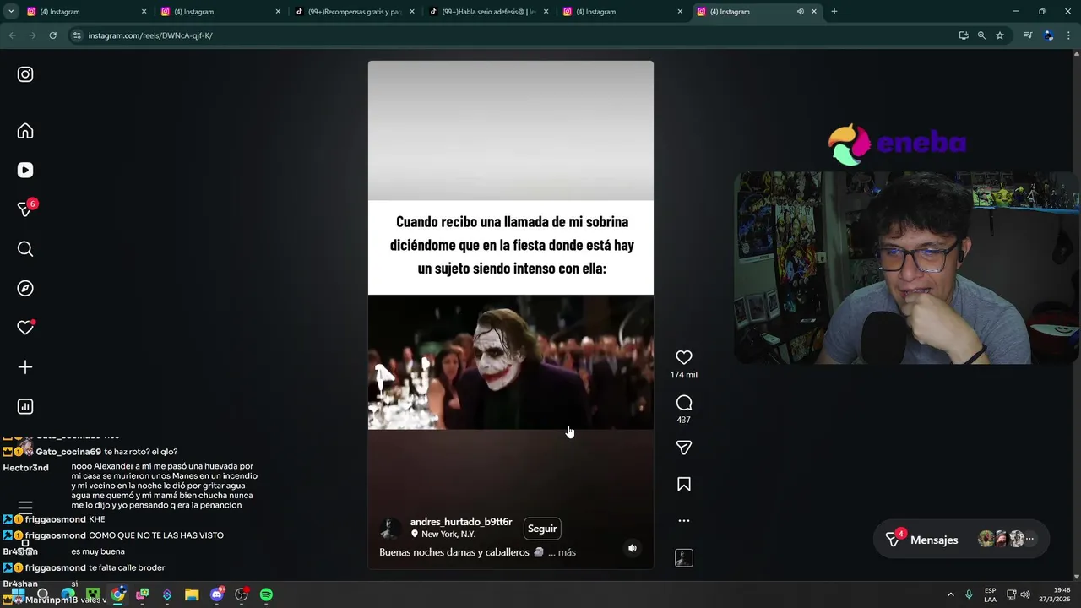Go to Home feed in sidebar
The width and height of the screenshot is (1081, 608).
pos(25,131)
